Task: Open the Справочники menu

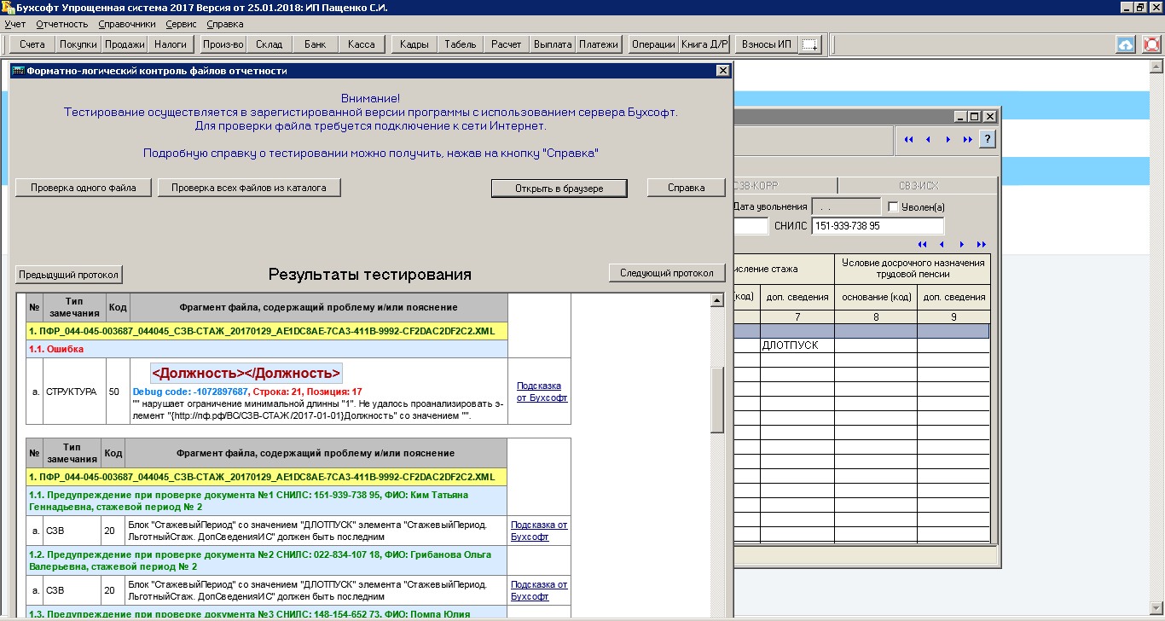Action: point(127,24)
